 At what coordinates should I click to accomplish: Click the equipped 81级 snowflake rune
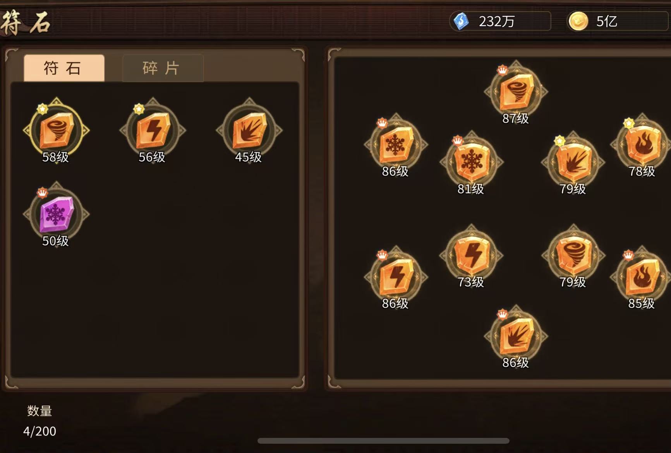pyautogui.click(x=472, y=162)
